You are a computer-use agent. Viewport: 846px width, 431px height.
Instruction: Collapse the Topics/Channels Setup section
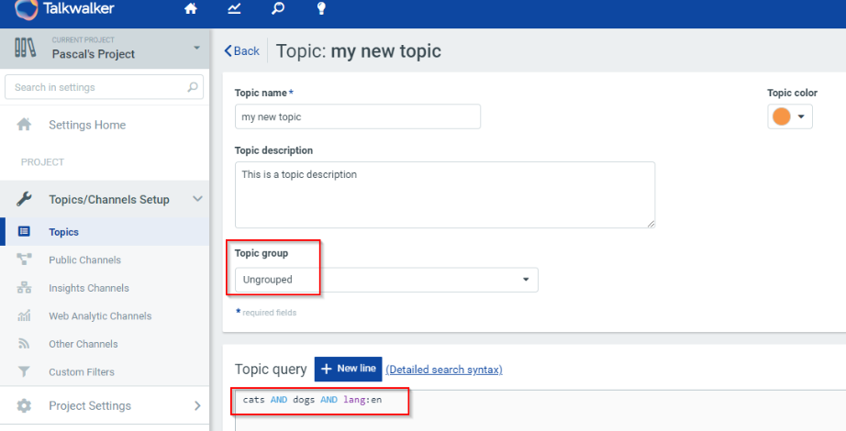pyautogui.click(x=197, y=199)
